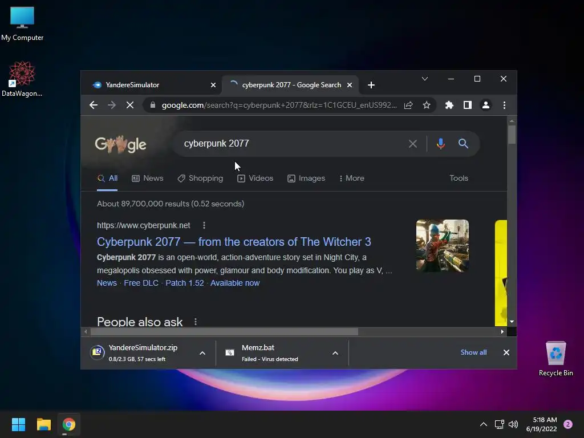Open File Explorer from taskbar
Image resolution: width=584 pixels, height=438 pixels.
(43, 424)
